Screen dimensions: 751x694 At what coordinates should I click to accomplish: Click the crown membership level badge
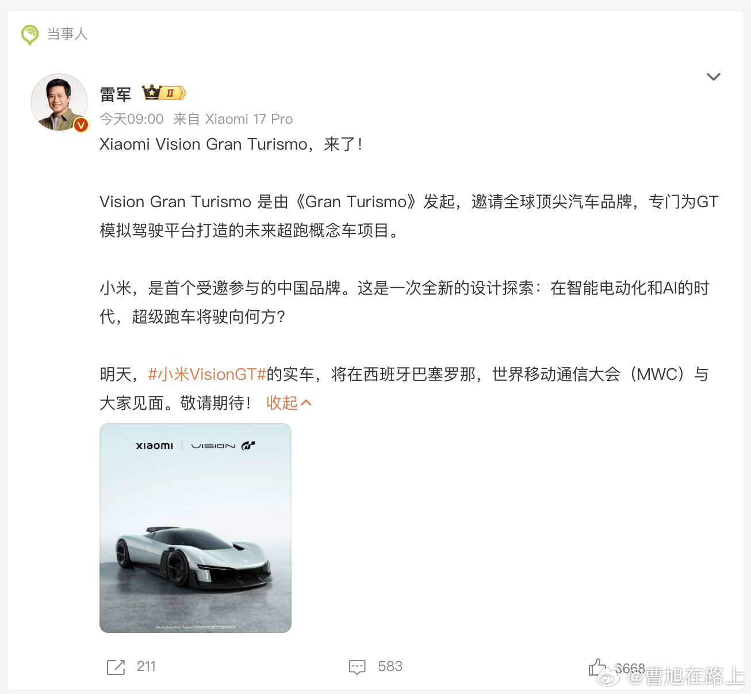coord(164,92)
